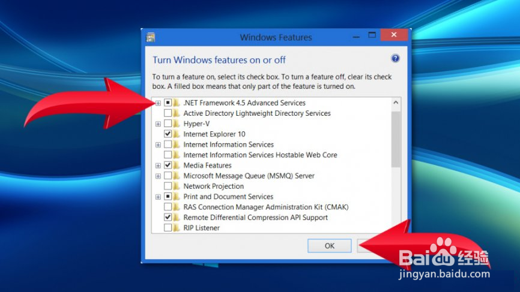Click folder icon beside Network Projection
This screenshot has height=292, width=520.
coord(177,186)
